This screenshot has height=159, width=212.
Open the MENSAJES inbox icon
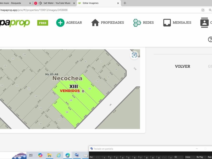tap(167, 22)
